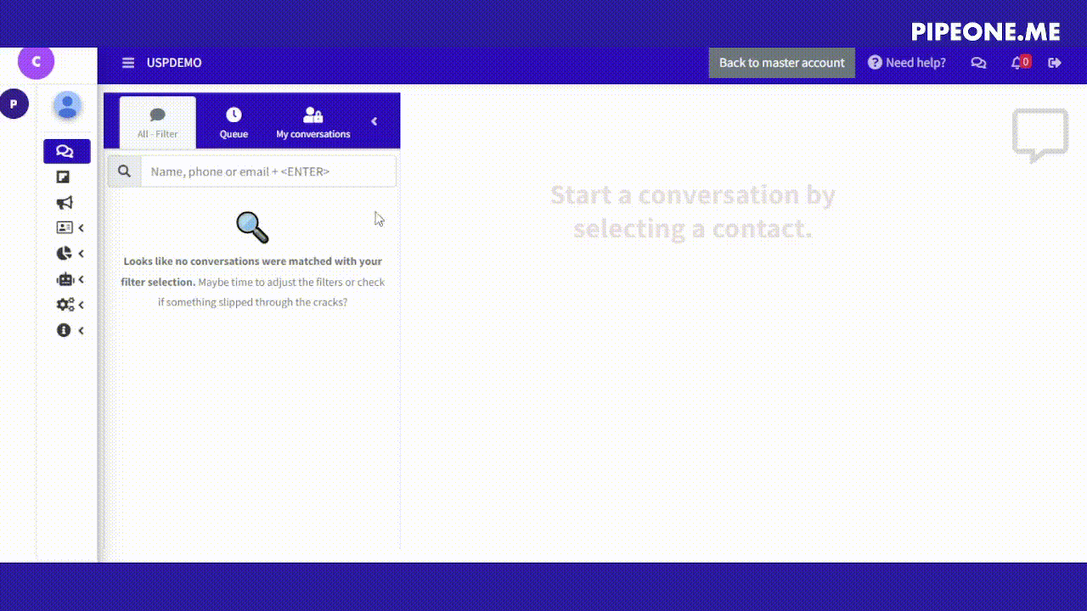Open the megaphone campaigns icon
The image size is (1087, 611).
(65, 203)
